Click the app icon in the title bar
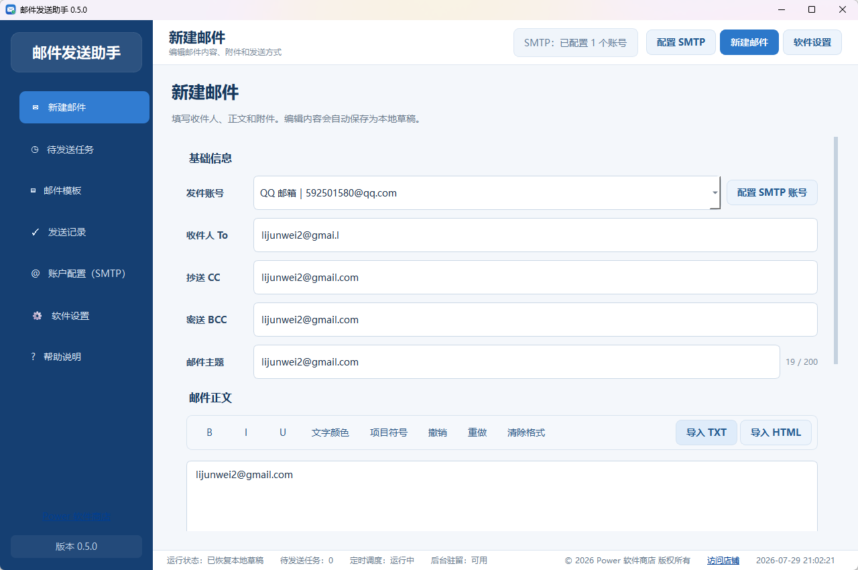Viewport: 858px width, 570px height. click(x=11, y=9)
